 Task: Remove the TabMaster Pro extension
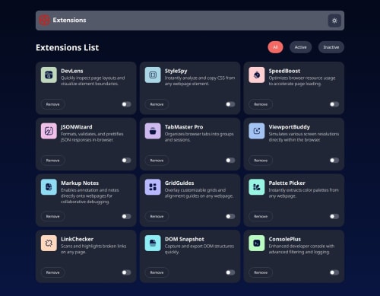click(157, 161)
